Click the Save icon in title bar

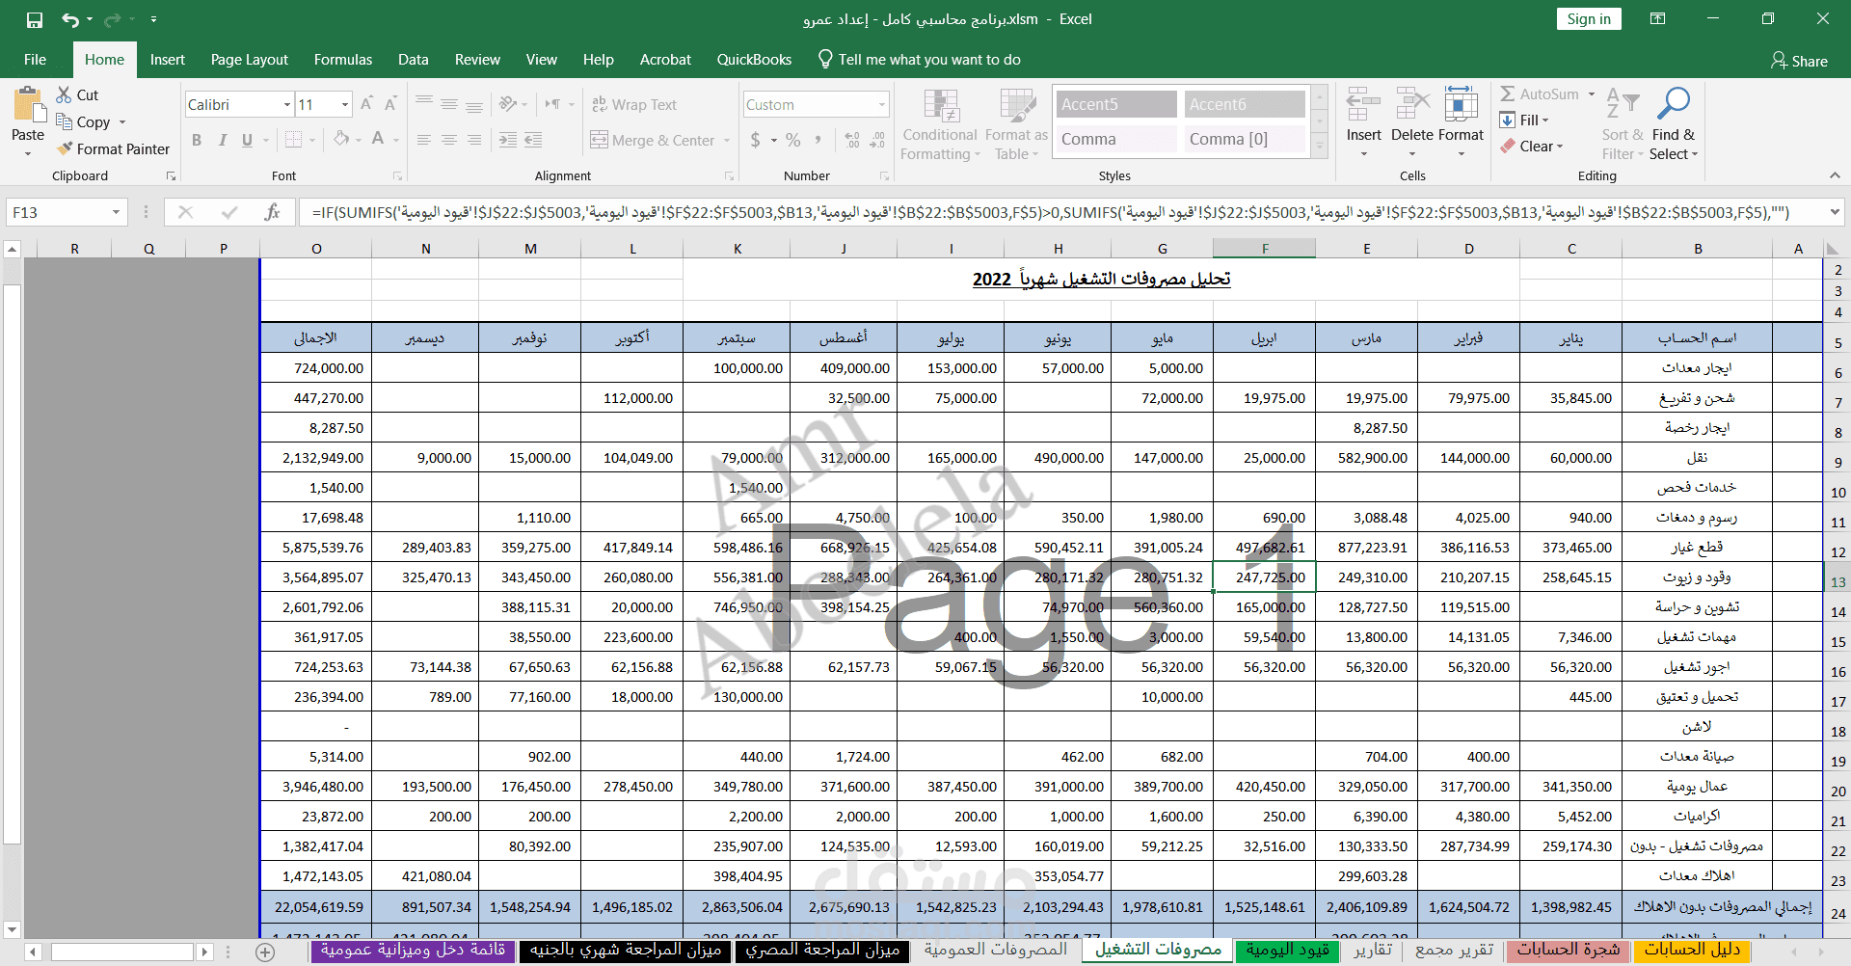tap(35, 19)
